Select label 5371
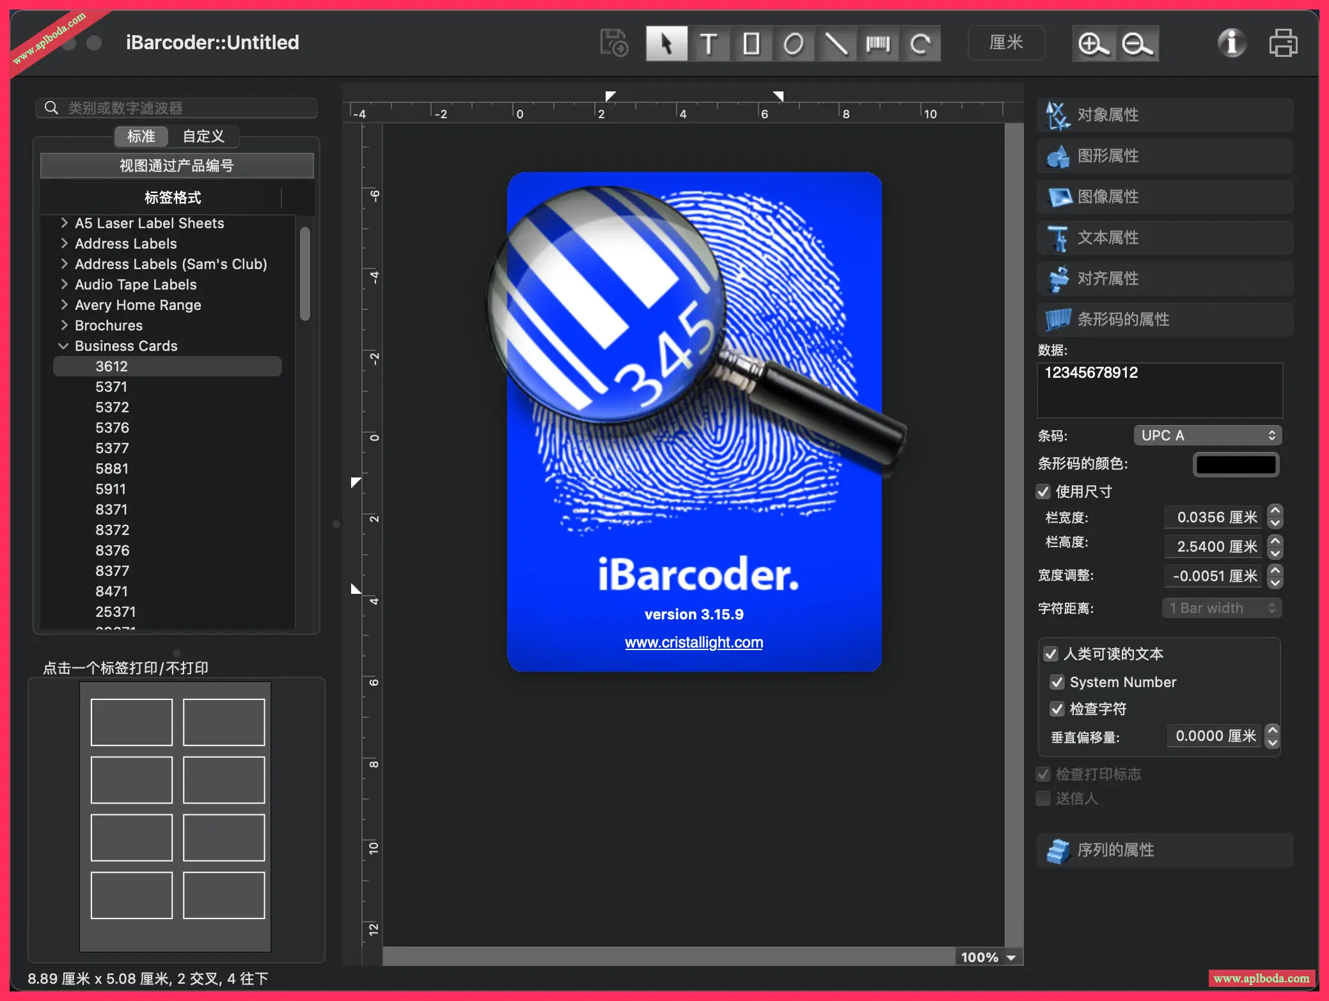The width and height of the screenshot is (1329, 1001). point(111,387)
